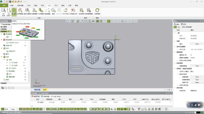The height and width of the screenshot is (114, 204).
Task: Open the CAD ribbon tab
Action: [x=29, y=6]
